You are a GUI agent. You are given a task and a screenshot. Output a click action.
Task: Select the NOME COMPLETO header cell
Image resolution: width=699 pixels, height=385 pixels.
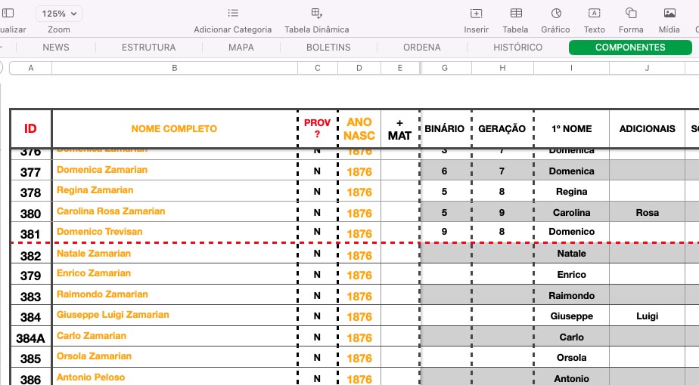[174, 129]
